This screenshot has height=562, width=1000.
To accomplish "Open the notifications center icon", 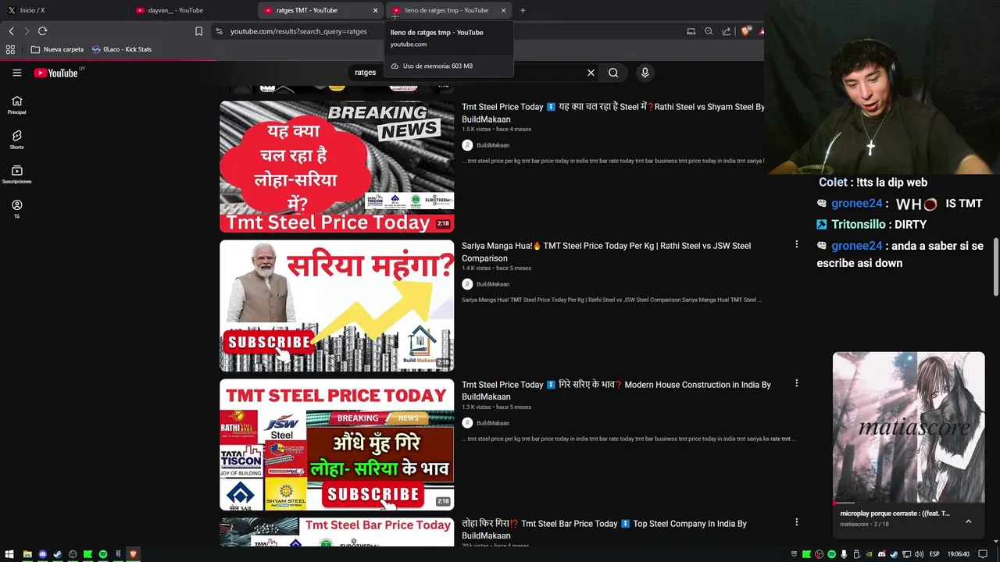I will pyautogui.click(x=983, y=554).
